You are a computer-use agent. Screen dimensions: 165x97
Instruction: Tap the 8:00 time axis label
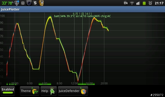point(59,83)
